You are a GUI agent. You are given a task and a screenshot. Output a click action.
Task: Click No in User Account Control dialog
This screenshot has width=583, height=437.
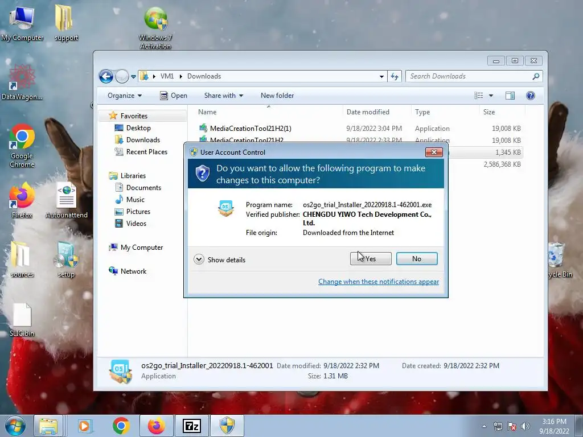[417, 259]
